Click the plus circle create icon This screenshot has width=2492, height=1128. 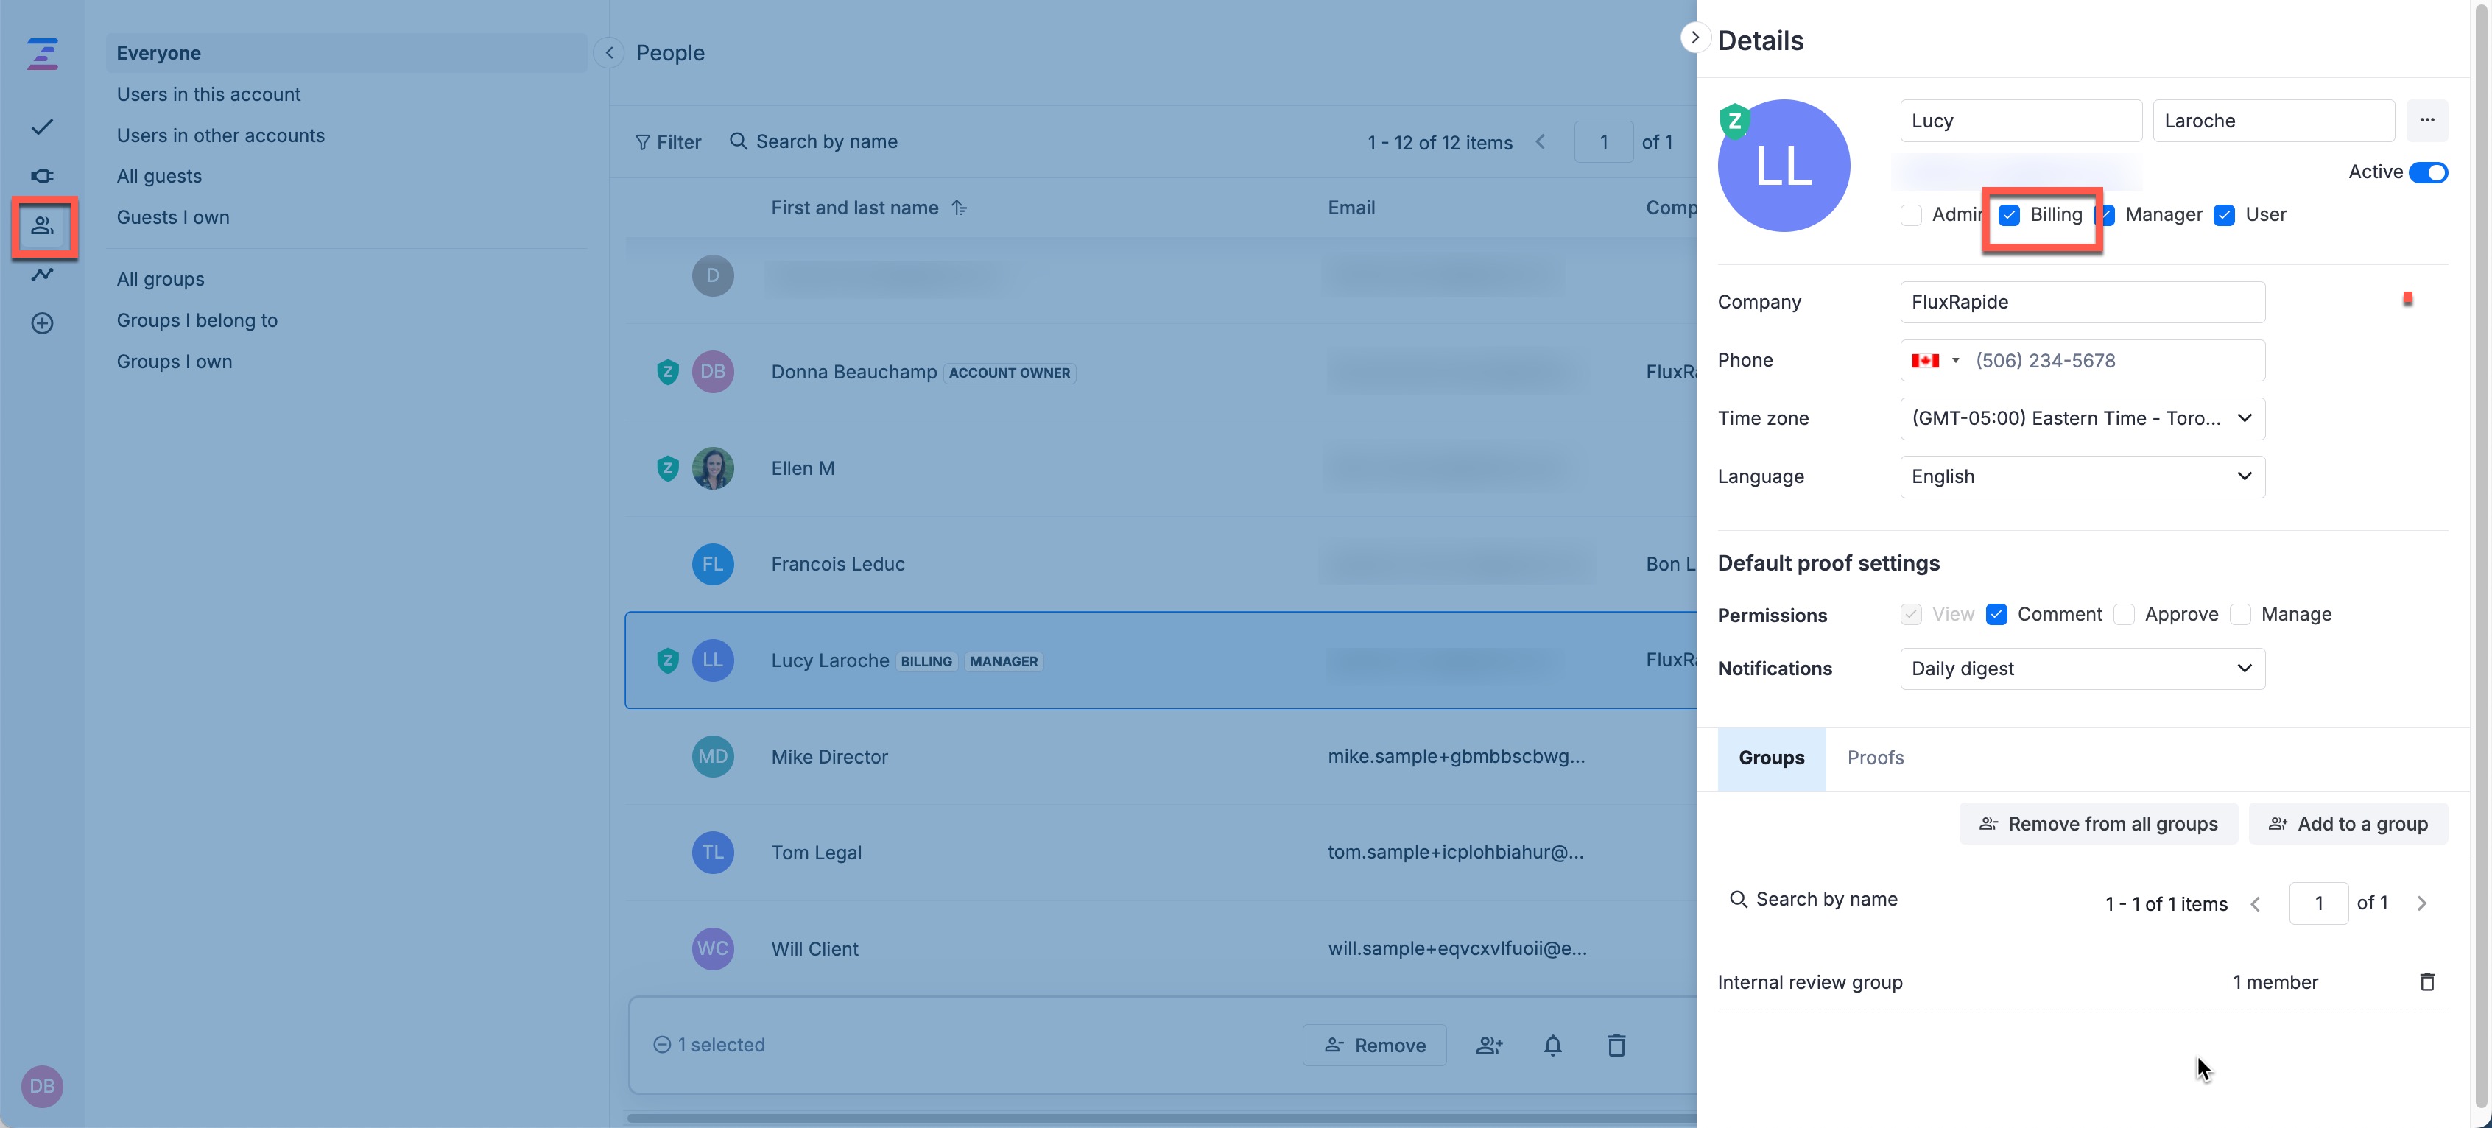click(x=41, y=323)
